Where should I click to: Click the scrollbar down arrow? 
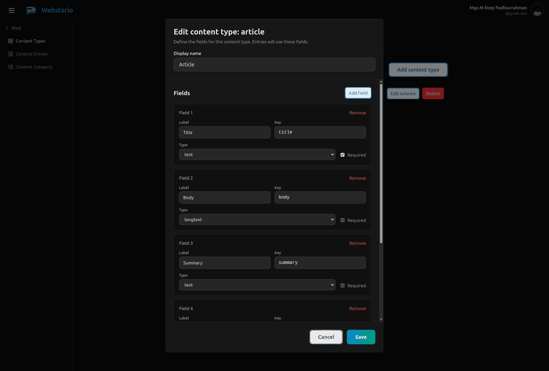(381, 319)
